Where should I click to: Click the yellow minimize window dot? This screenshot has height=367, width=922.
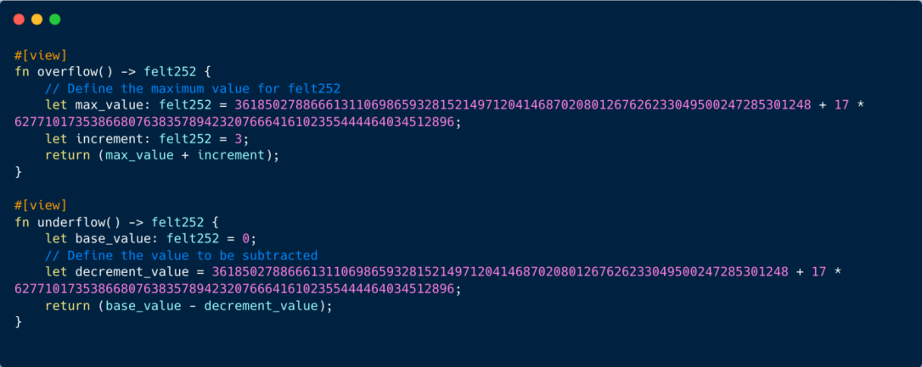(37, 19)
